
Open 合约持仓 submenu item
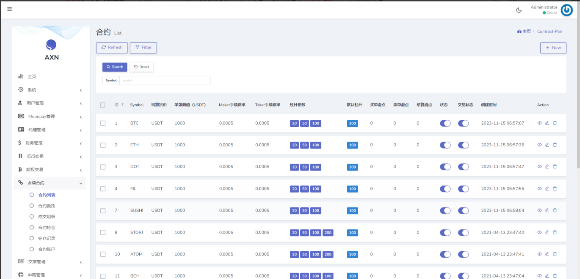(46, 227)
